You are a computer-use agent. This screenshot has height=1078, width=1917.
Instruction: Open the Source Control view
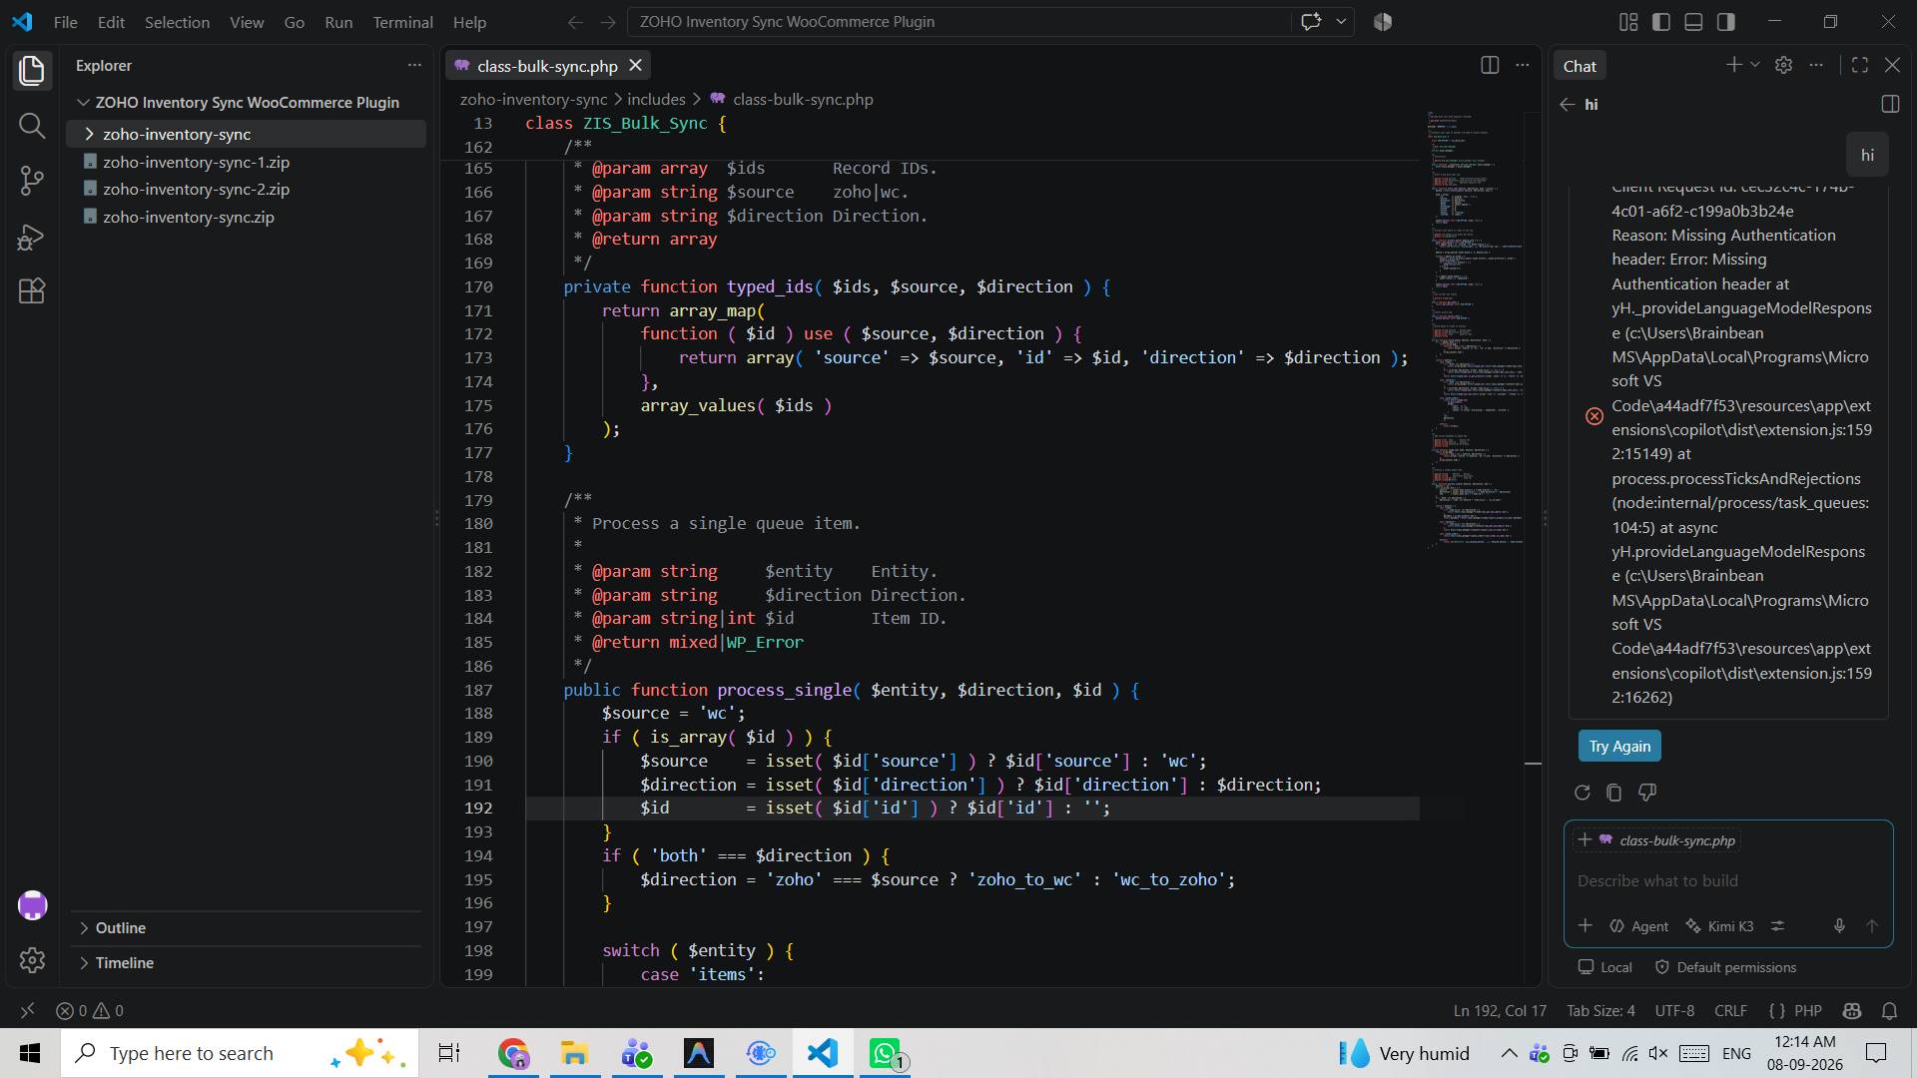tap(32, 181)
